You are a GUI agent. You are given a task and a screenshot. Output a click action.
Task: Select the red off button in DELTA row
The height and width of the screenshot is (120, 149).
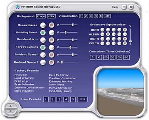125,43
